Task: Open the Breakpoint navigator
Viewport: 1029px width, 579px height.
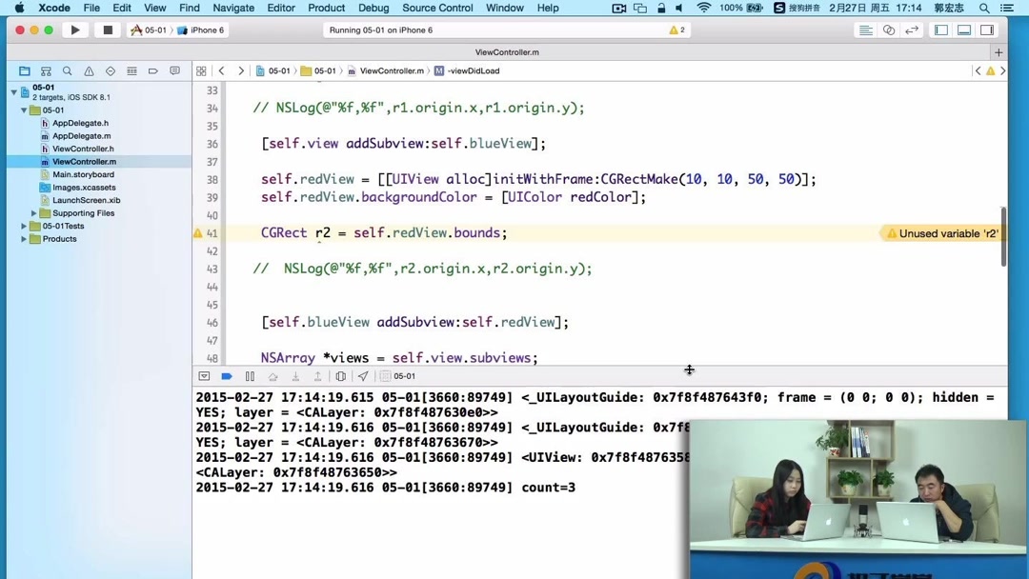Action: pos(152,70)
